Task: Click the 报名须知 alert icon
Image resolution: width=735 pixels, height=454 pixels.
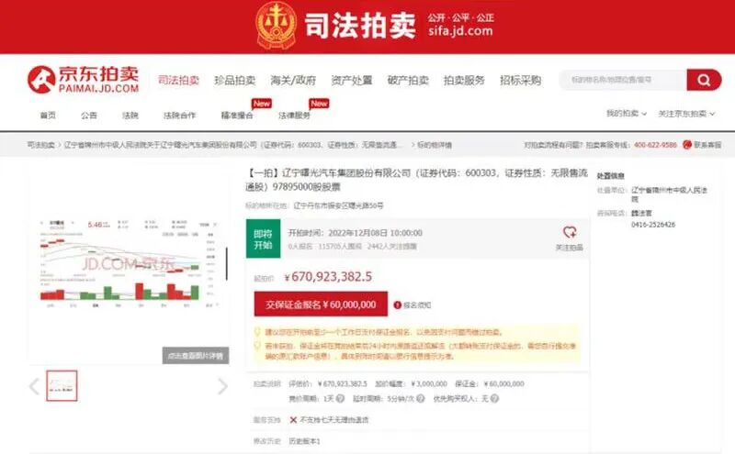Action: pyautogui.click(x=398, y=305)
